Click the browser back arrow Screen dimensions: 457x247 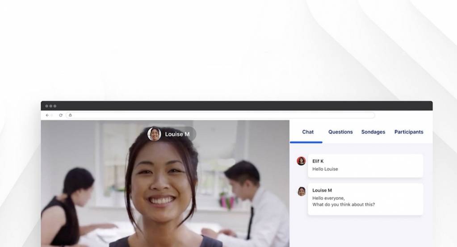47,115
